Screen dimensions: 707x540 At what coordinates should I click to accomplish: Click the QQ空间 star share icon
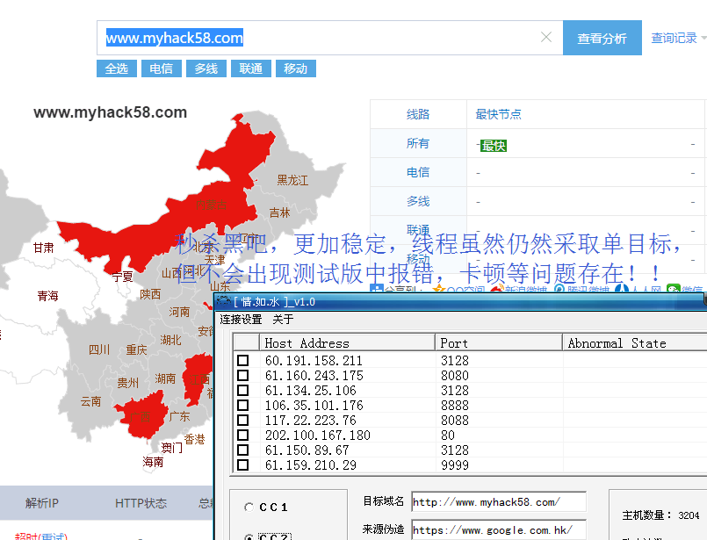[438, 289]
